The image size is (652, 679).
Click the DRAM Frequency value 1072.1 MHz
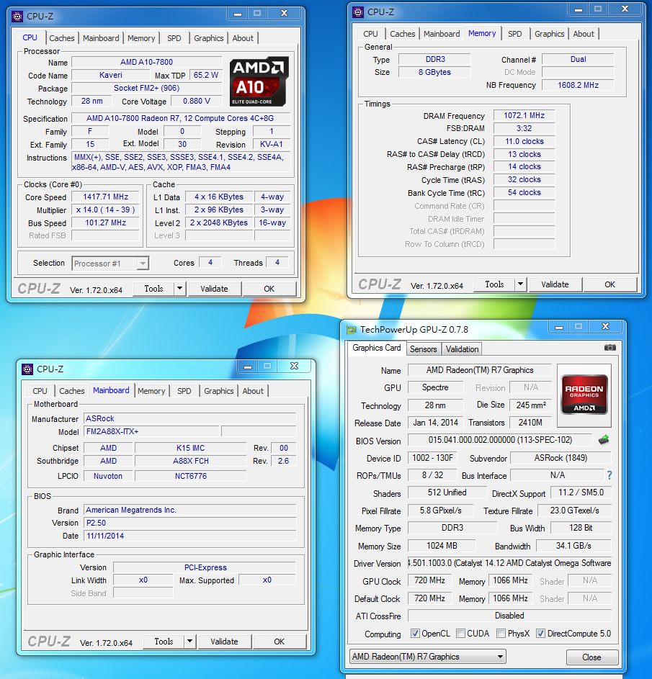(524, 116)
